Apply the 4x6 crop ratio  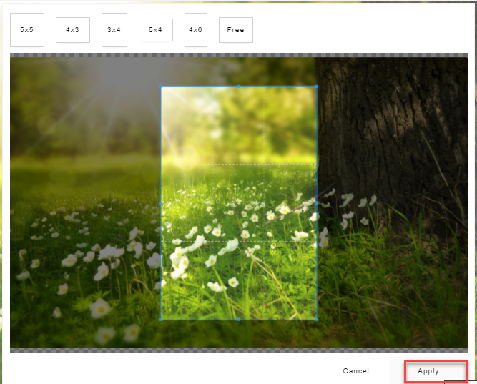click(196, 30)
